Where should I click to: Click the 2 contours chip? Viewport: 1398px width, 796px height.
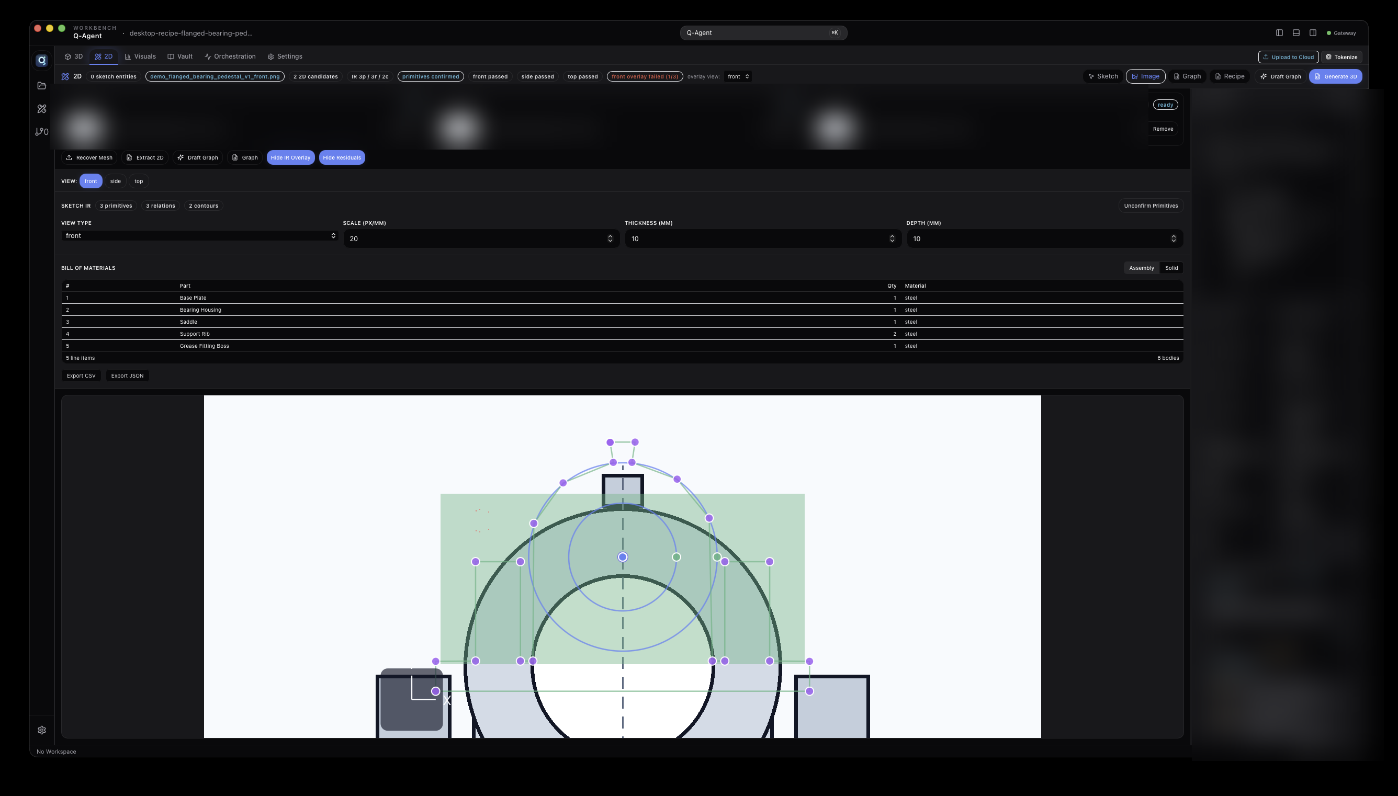tap(204, 206)
